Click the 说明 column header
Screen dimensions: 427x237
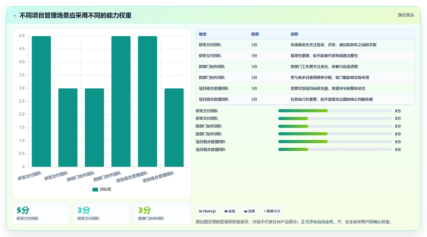(x=294, y=34)
